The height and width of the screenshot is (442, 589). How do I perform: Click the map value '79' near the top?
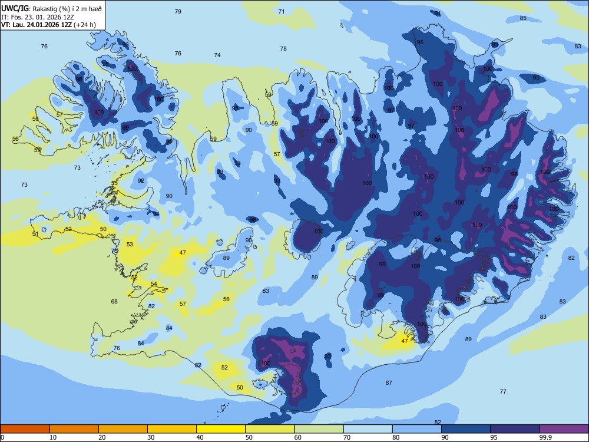(x=178, y=12)
